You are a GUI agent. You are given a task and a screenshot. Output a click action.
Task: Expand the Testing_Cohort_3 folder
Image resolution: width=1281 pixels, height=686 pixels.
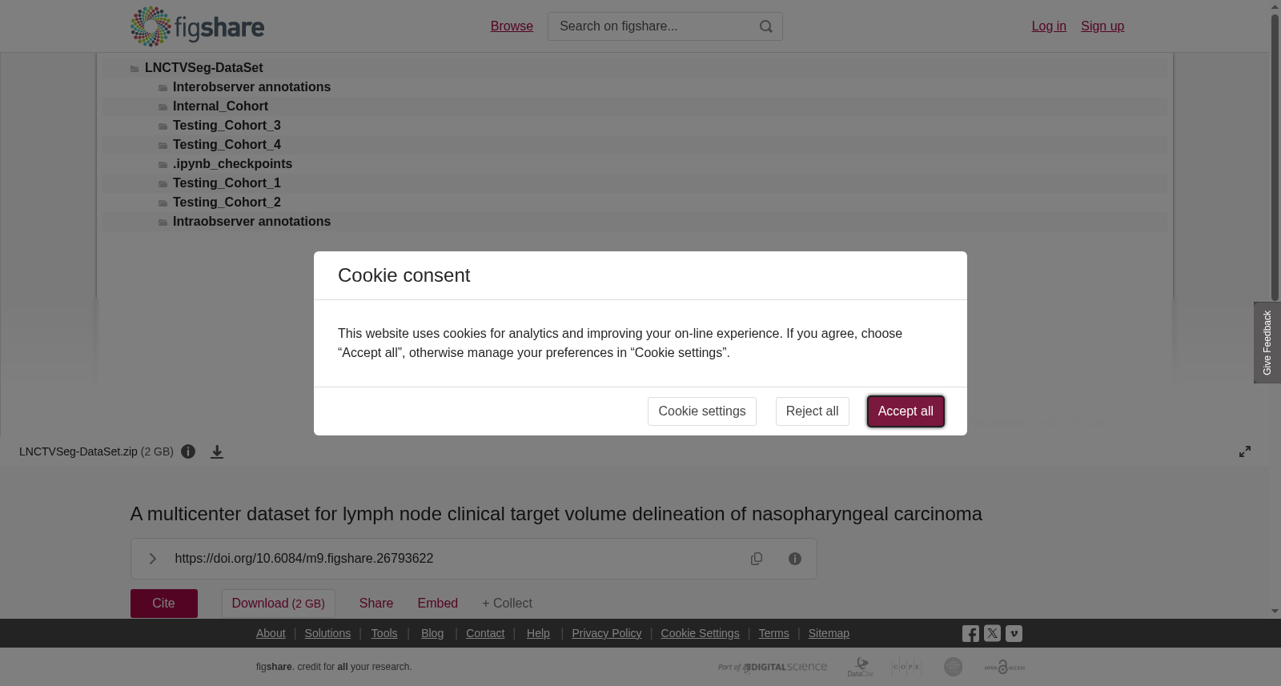coord(227,126)
